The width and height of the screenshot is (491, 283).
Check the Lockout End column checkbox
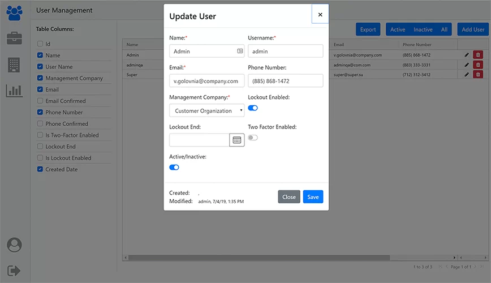click(40, 146)
